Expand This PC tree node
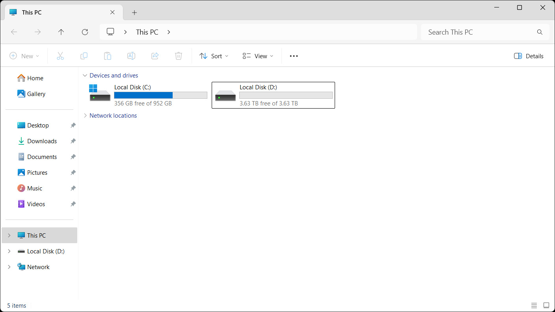 [9, 235]
